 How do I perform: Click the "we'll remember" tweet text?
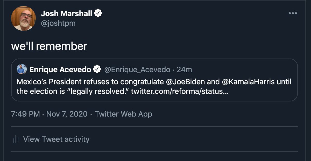pos(49,46)
